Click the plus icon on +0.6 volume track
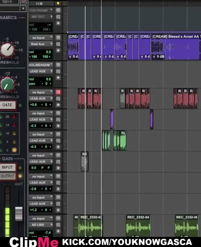201x247 pixels. (x=58, y=105)
